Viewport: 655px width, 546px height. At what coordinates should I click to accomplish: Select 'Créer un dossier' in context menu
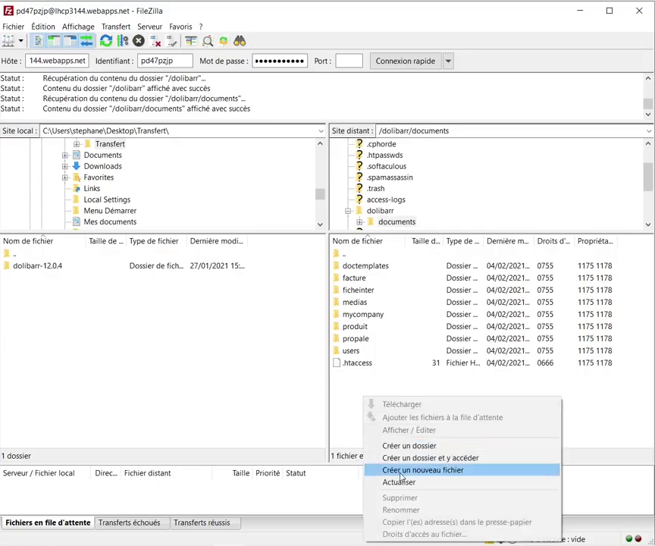coord(409,446)
